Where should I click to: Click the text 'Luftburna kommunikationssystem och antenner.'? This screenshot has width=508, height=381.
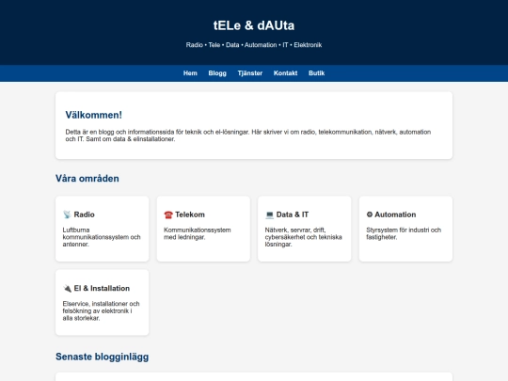(x=102, y=237)
